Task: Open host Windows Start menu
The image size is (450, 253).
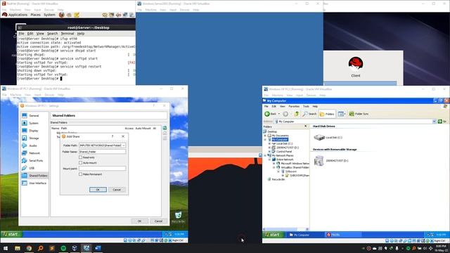Action: coord(6,248)
